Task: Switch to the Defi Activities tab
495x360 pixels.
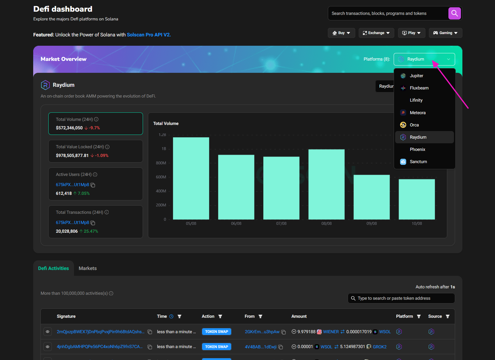Action: [54, 268]
